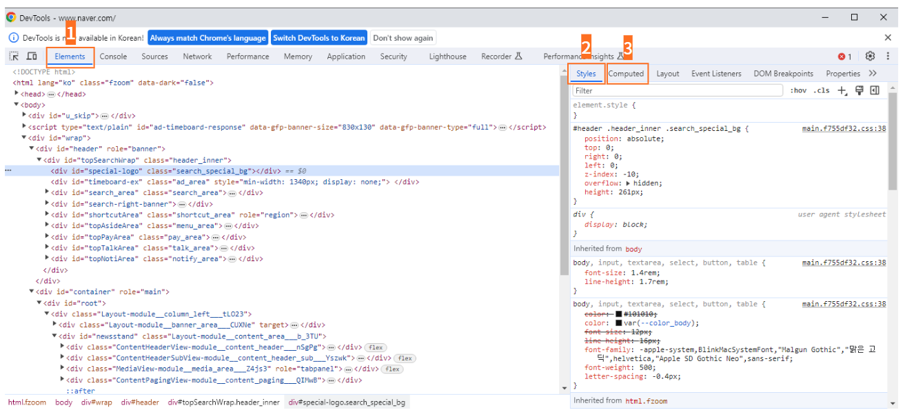The image size is (905, 419).
Task: Open the DOM Breakpoints sidebar tab
Action: point(783,74)
